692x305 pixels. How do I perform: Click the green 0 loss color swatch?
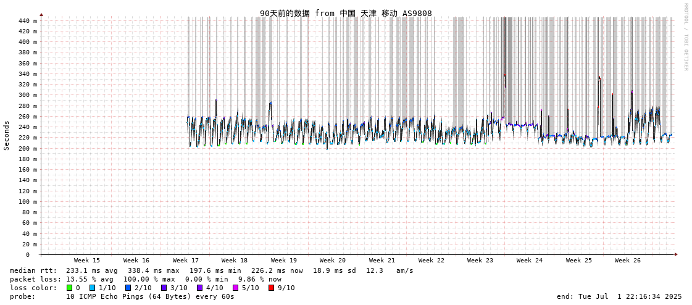(x=69, y=288)
